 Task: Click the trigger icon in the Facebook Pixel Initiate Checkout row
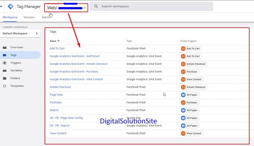(183, 87)
